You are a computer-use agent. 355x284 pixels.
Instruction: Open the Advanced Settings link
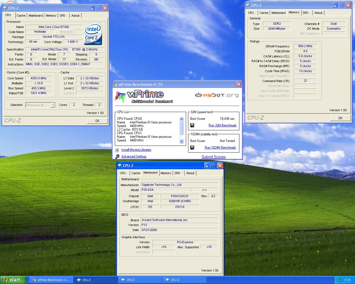134,156
